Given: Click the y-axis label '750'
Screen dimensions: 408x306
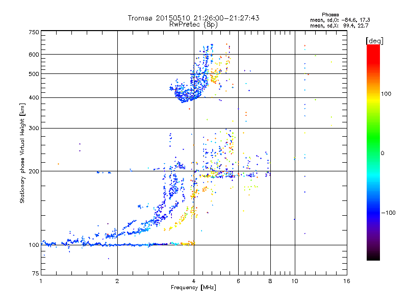Looking at the screenshot, I should [x=34, y=33].
